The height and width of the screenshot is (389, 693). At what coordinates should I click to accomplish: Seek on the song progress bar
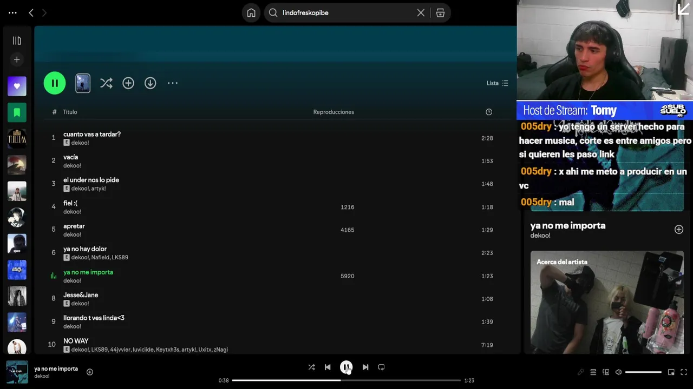[346, 380]
